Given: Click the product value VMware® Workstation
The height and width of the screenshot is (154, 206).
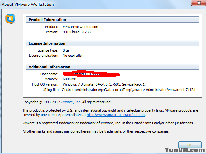Looking at the screenshot, I should point(81,27).
